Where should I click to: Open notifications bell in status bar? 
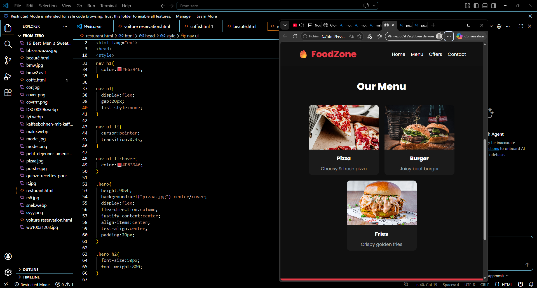(531, 284)
